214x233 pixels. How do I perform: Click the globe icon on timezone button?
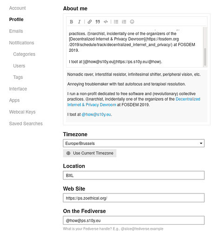coord(68,153)
